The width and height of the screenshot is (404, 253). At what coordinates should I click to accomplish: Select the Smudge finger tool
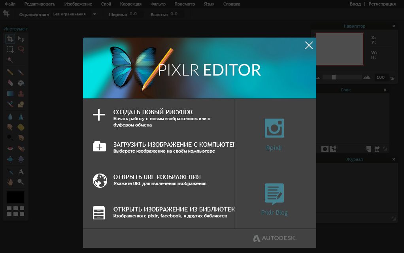coord(10,127)
